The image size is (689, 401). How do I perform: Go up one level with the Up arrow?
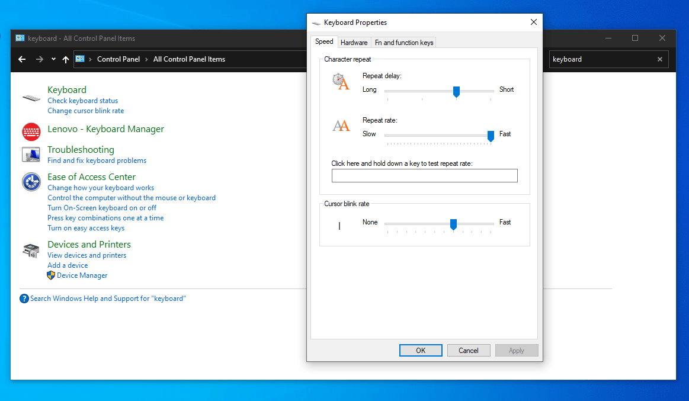66,59
